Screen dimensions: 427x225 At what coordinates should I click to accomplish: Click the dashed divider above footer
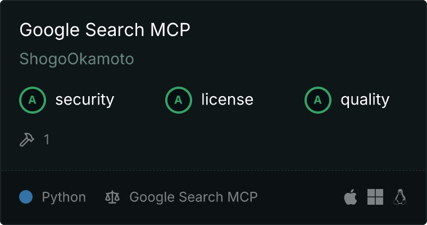click(x=213, y=170)
